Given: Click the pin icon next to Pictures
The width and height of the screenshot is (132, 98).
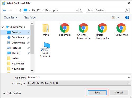Looking at the screenshot, I should 28,48.
